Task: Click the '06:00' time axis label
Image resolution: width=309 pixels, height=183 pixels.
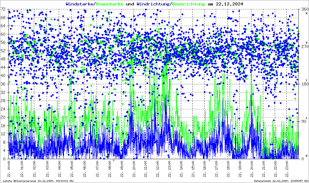Action: pyautogui.click(x=85, y=165)
